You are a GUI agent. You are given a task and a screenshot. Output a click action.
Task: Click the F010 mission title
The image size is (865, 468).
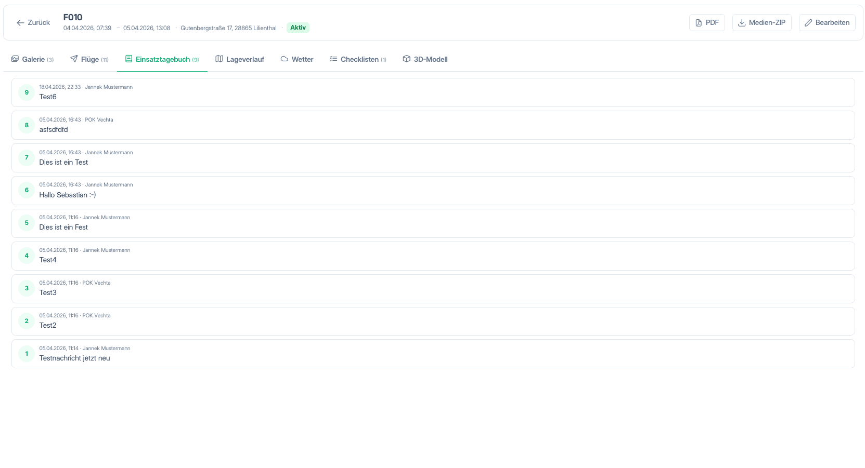click(x=73, y=17)
